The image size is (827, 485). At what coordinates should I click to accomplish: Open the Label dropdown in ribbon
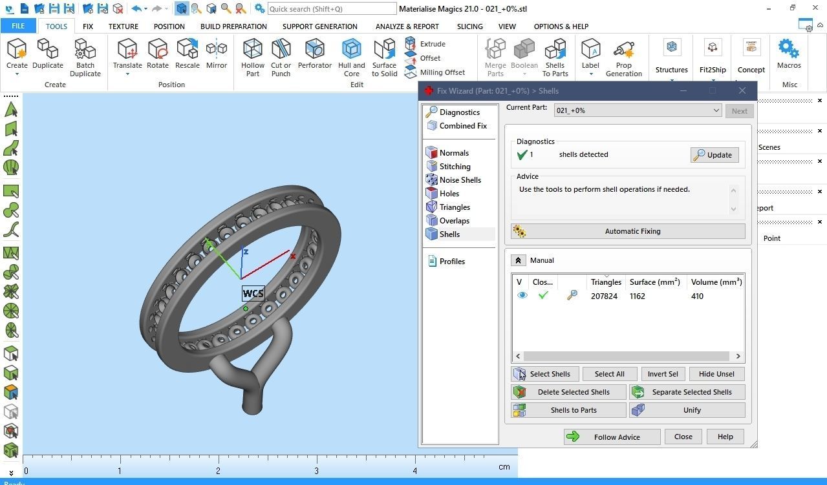click(590, 74)
